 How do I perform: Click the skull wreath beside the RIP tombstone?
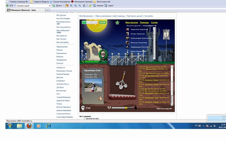(x=103, y=55)
